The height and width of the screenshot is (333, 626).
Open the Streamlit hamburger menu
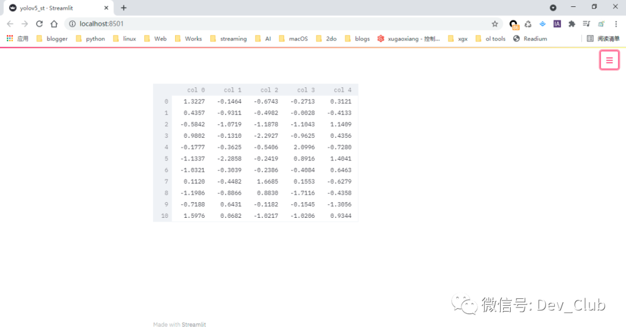pos(609,60)
